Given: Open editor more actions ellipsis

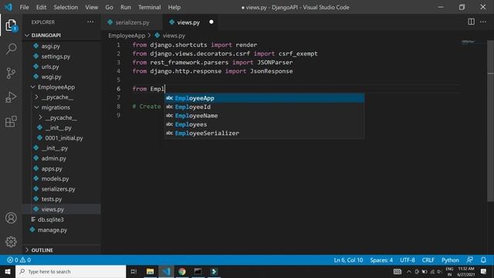Looking at the screenshot, I should click(483, 22).
